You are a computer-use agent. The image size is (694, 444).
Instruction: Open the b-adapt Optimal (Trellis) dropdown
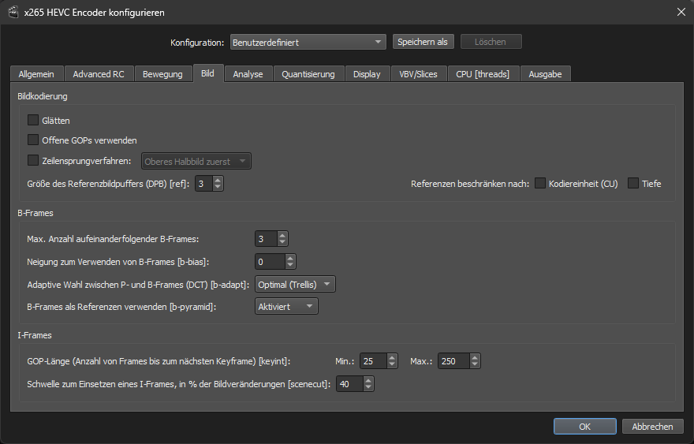tap(295, 284)
